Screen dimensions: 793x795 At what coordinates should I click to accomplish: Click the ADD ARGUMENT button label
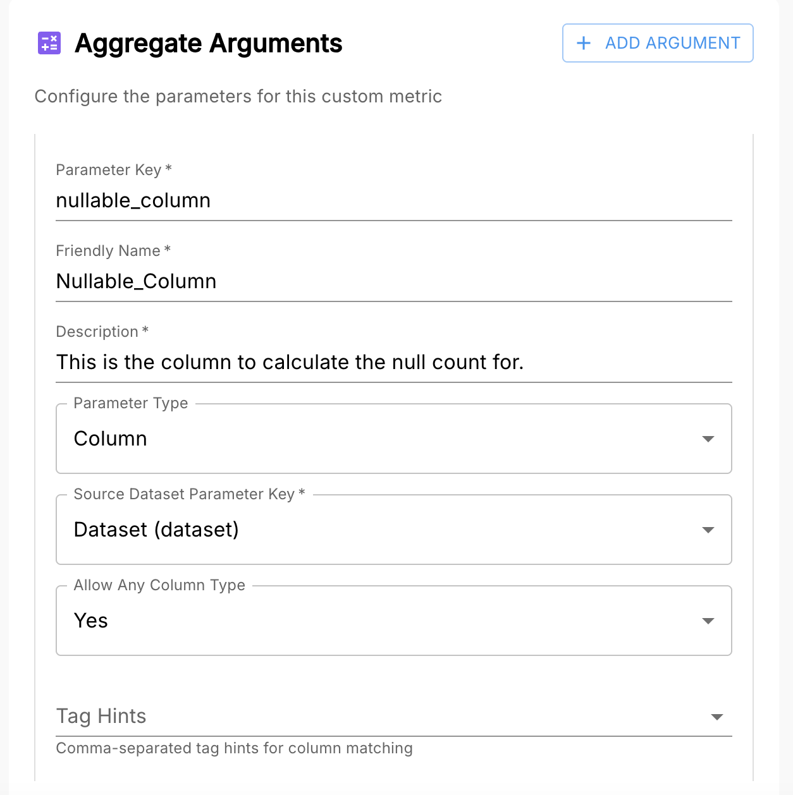click(672, 43)
